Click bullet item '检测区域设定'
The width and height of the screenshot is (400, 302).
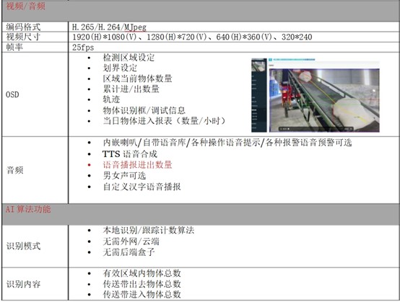coord(129,58)
